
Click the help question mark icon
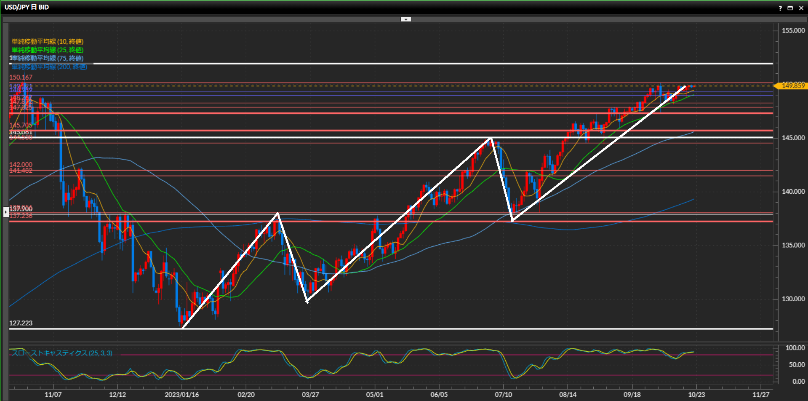click(780, 8)
